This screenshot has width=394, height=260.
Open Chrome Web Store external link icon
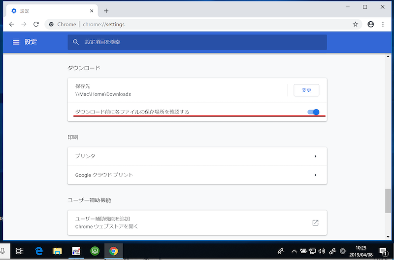(x=315, y=223)
